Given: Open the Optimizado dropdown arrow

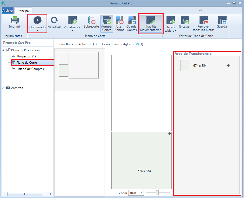Looking at the screenshot, I should point(37,31).
